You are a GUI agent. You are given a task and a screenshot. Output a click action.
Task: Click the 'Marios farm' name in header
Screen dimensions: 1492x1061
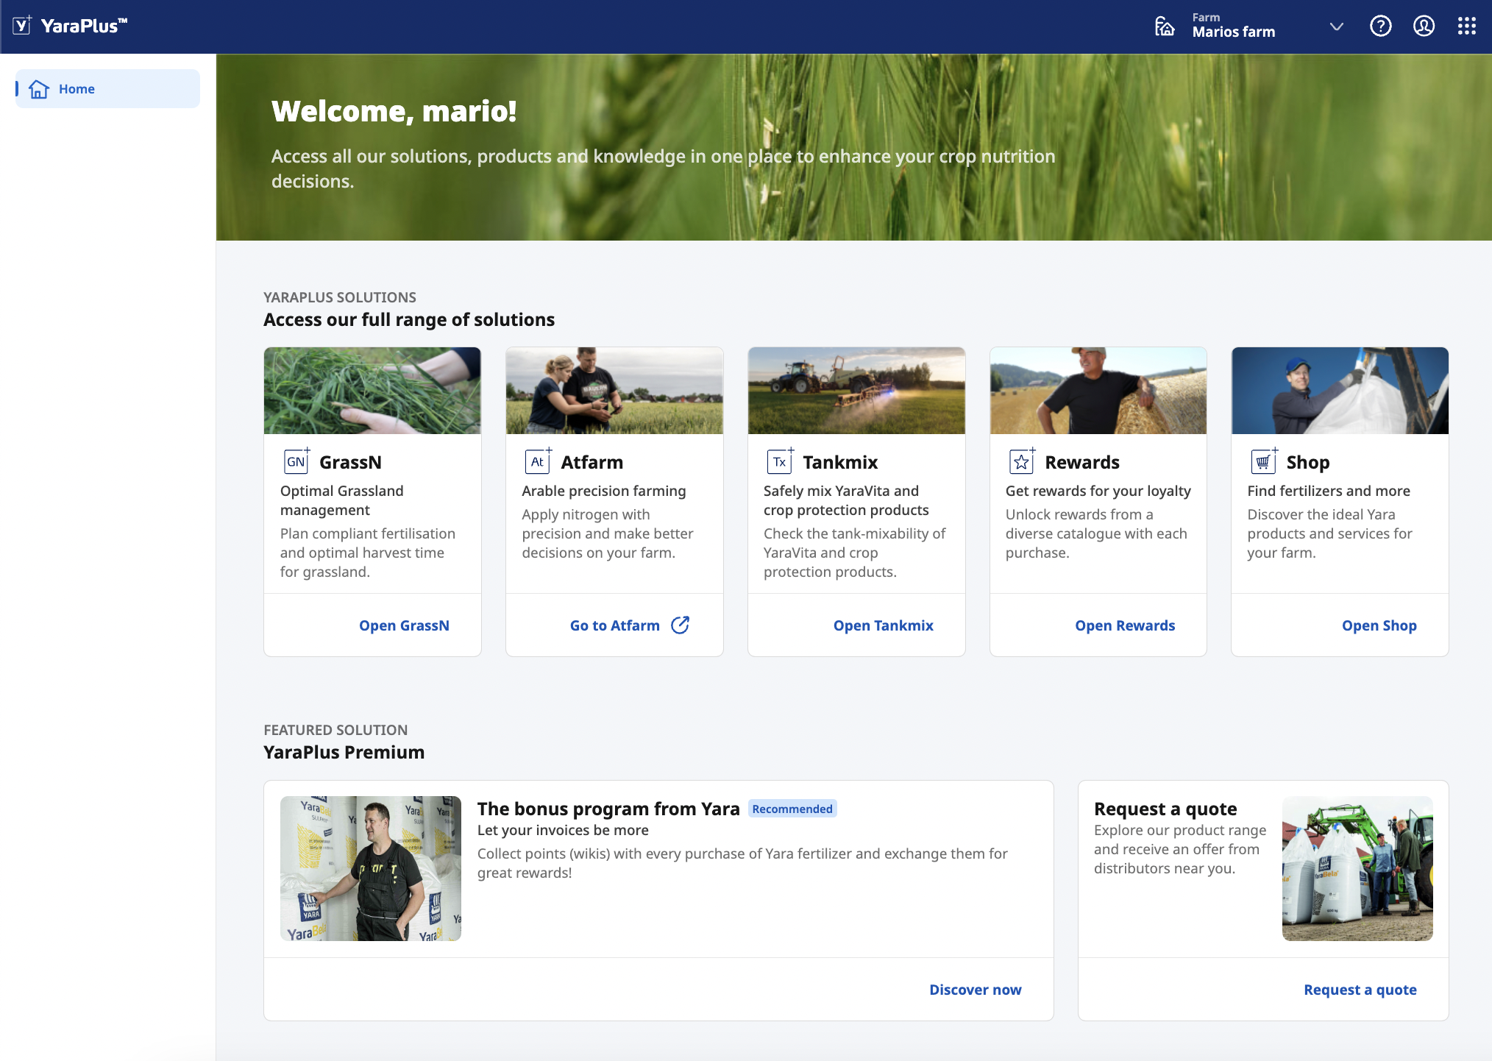click(1234, 32)
